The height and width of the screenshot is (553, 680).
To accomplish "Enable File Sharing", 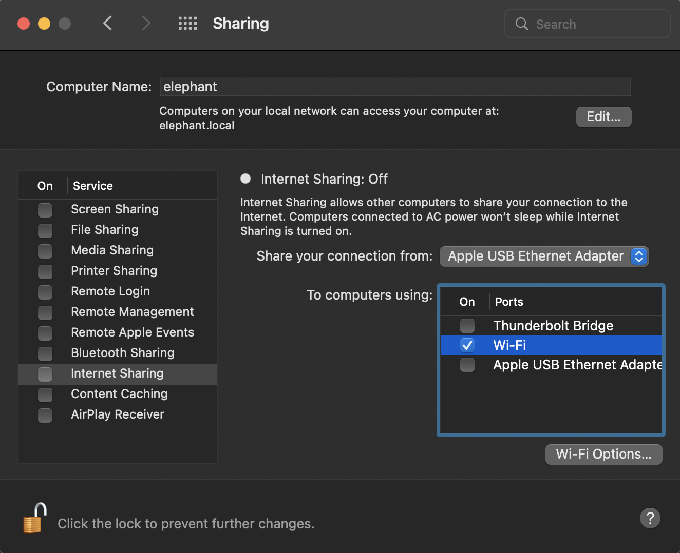I will point(45,231).
